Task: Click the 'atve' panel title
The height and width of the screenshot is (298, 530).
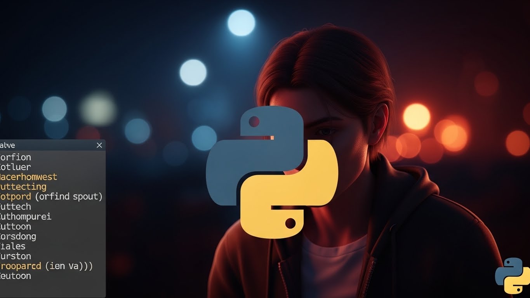Action: coord(8,145)
